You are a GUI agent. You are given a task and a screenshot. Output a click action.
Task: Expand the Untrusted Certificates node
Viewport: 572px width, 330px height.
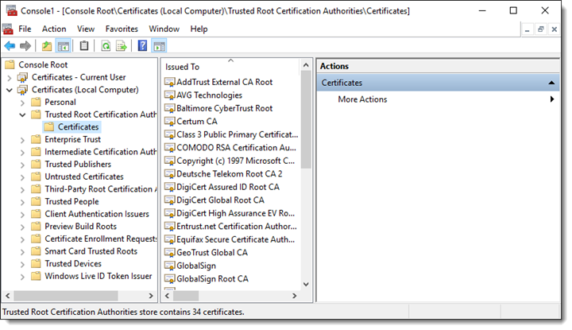[x=22, y=177]
